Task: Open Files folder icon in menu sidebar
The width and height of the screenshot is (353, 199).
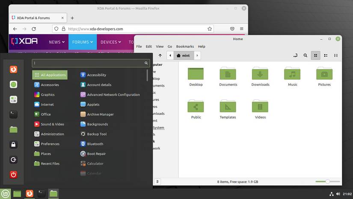Action: [14, 129]
